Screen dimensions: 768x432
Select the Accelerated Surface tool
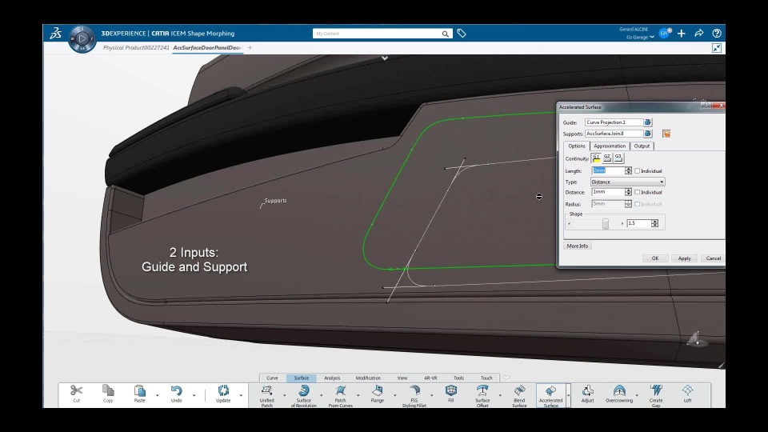pyautogui.click(x=551, y=395)
